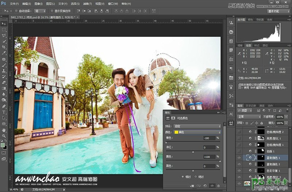Select the Move tool in the toolbox
This screenshot has height=192, width=292.
pos(4,23)
